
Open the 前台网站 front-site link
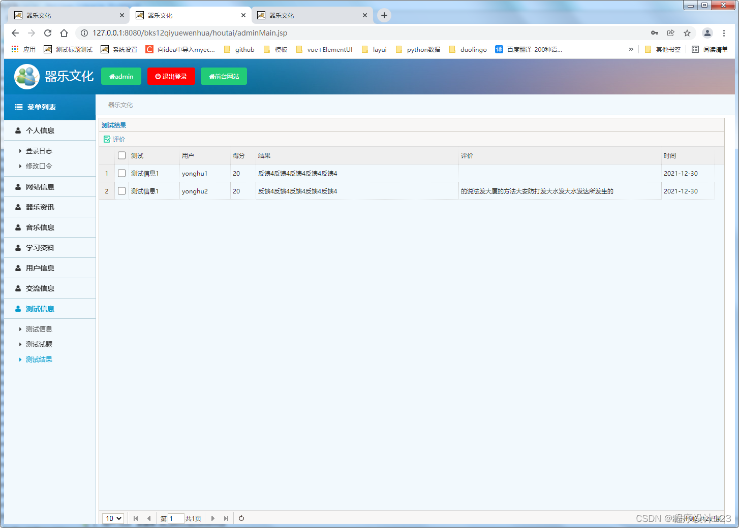[x=224, y=76]
